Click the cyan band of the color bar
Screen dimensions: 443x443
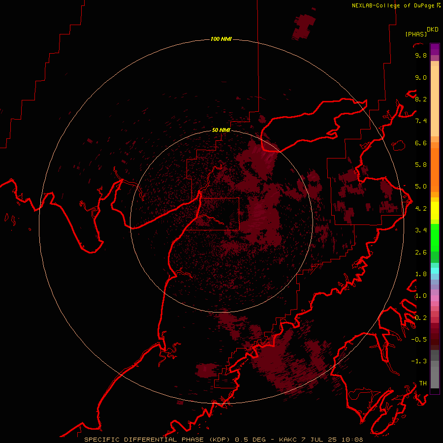435,271
